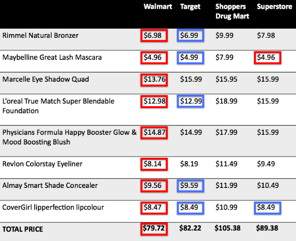Viewport: 296px width, 241px height.
Task: Click the Shoppers Drug Mart header
Action: coord(232,12)
